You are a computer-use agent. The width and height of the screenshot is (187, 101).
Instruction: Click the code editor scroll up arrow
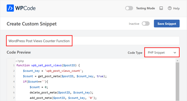click(177, 61)
